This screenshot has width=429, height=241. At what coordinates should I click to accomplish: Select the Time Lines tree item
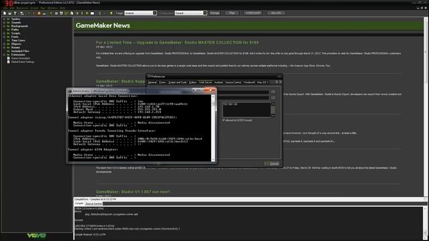(18, 40)
